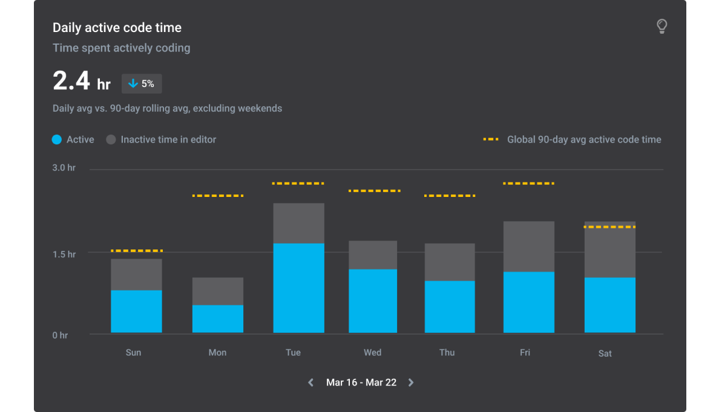This screenshot has height=412, width=719.
Task: Open the Mar 16 - Mar 22 date range selector
Action: (x=361, y=382)
